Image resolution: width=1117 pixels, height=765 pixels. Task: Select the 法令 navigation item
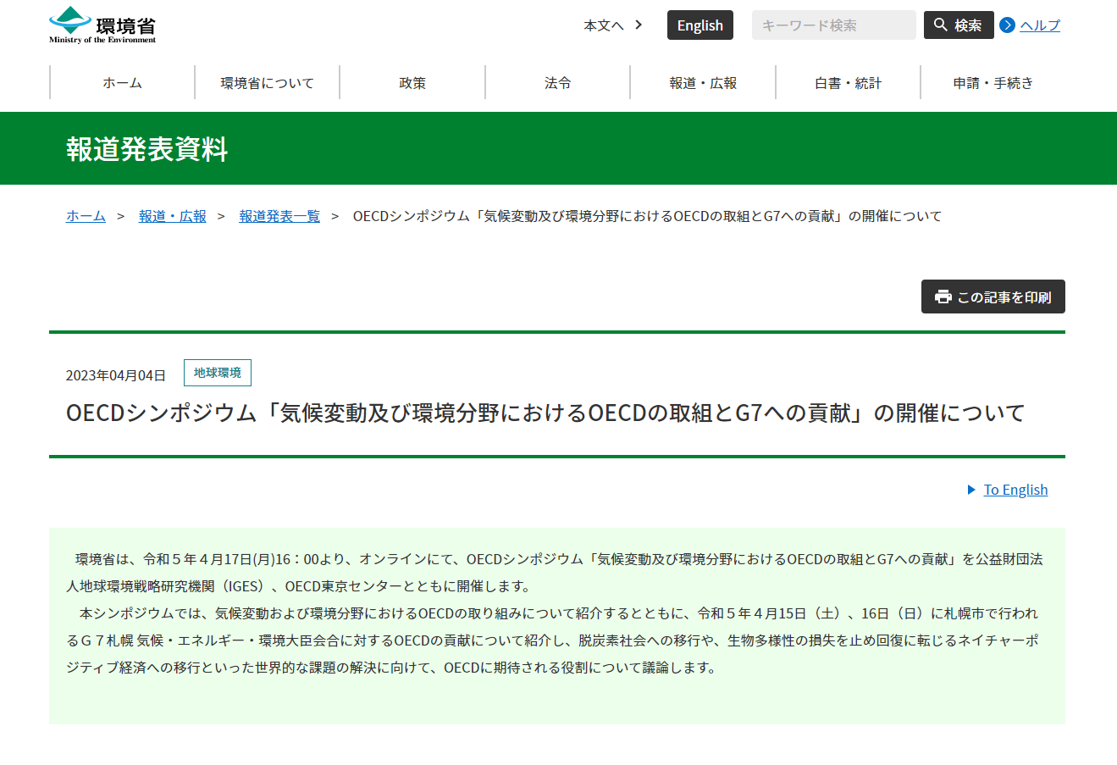tap(558, 83)
